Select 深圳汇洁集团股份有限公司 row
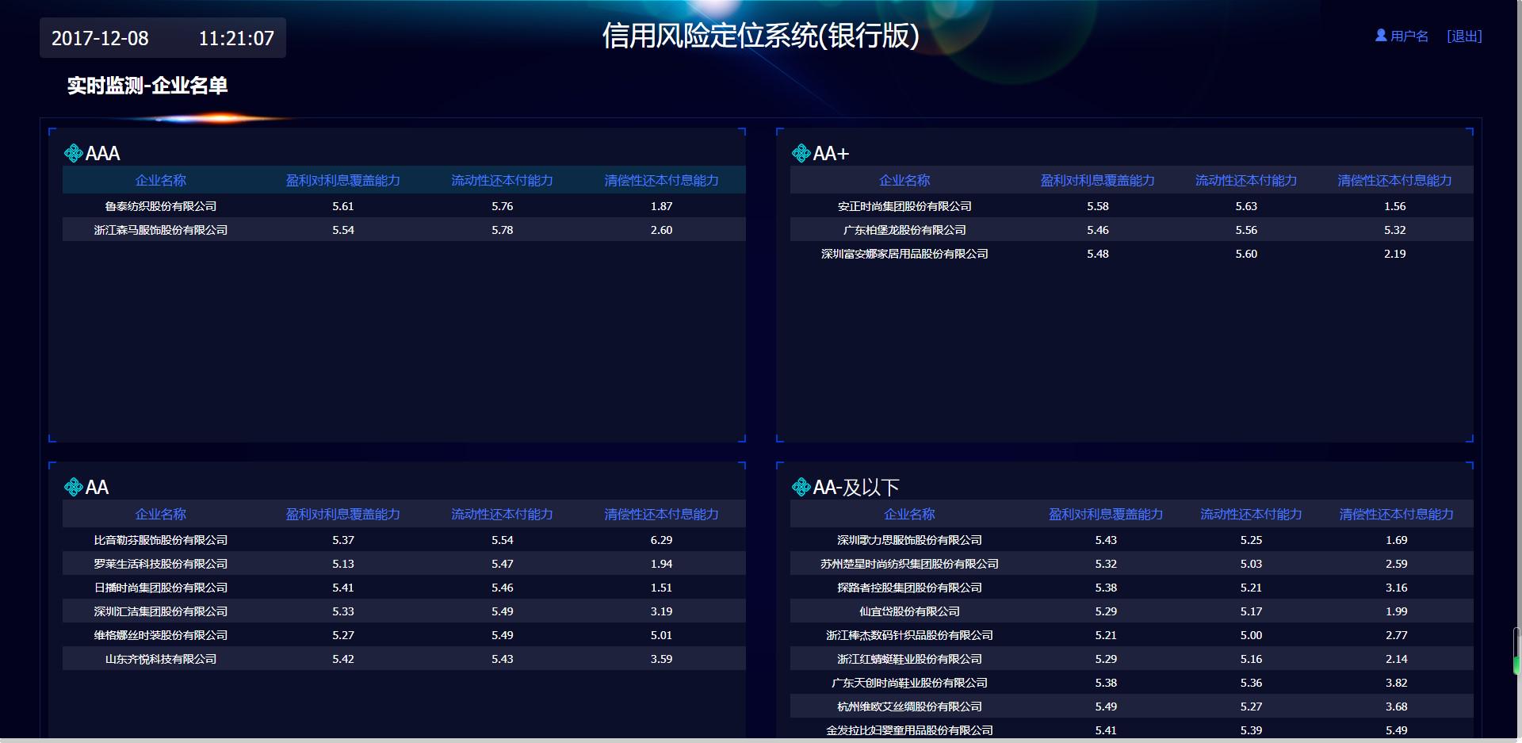 (x=404, y=611)
